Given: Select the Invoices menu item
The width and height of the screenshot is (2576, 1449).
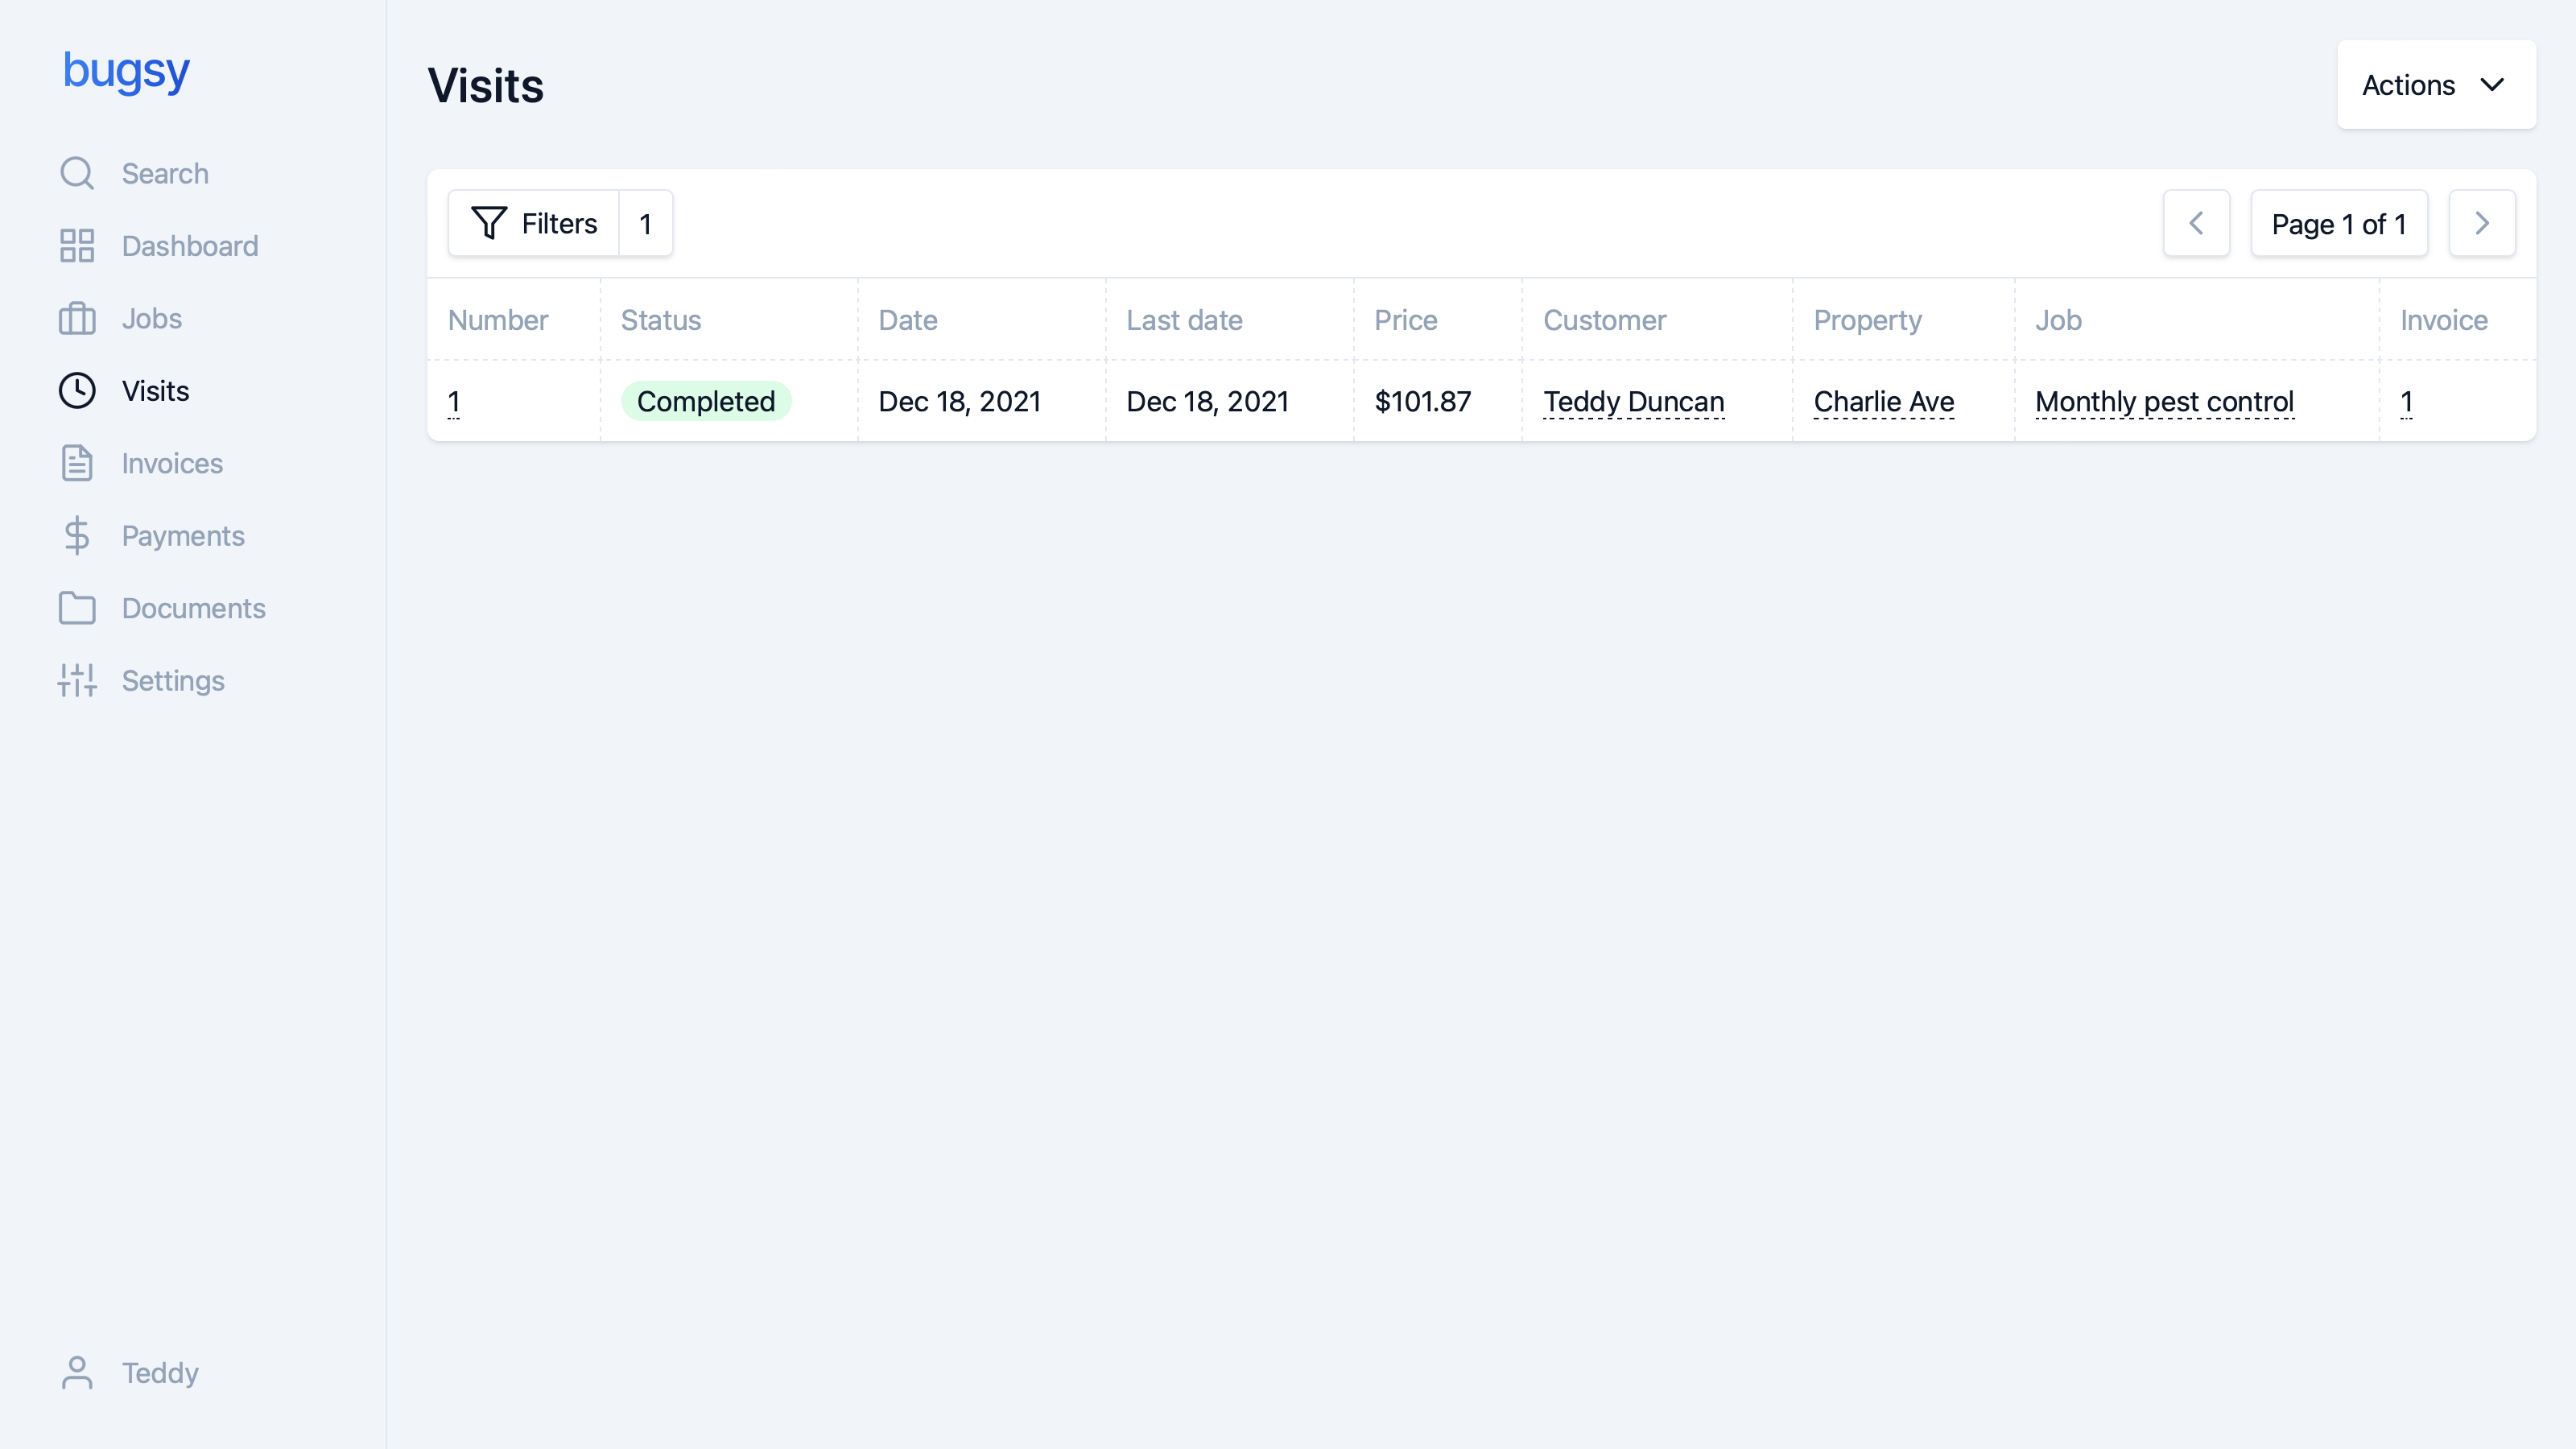Looking at the screenshot, I should [172, 463].
